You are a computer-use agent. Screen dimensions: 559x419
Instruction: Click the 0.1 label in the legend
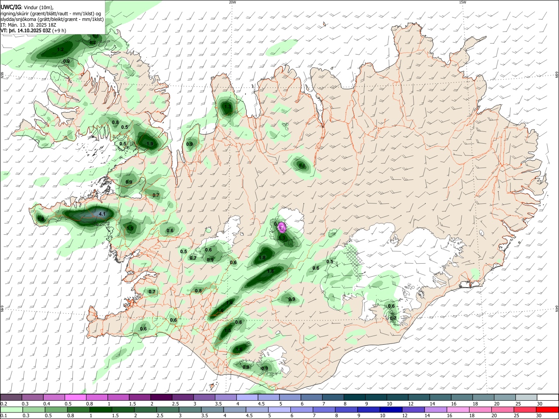point(3,416)
